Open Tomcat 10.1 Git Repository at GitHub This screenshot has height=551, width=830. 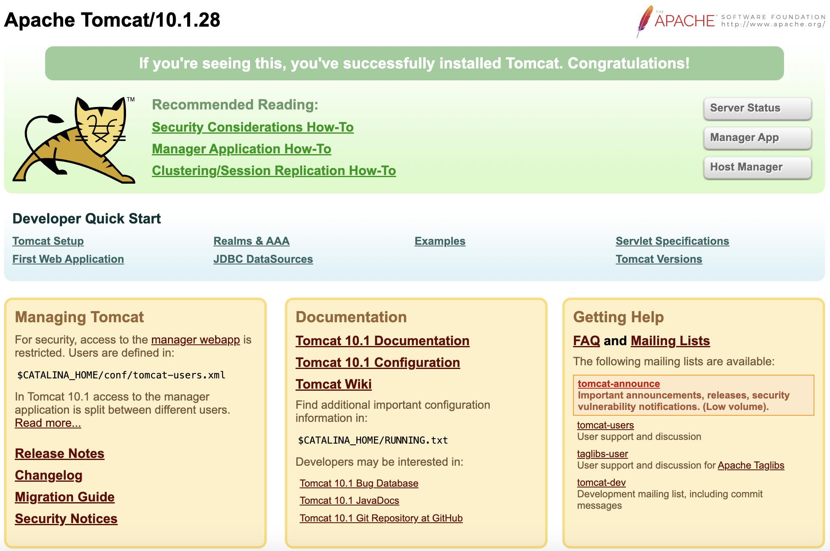(x=381, y=518)
